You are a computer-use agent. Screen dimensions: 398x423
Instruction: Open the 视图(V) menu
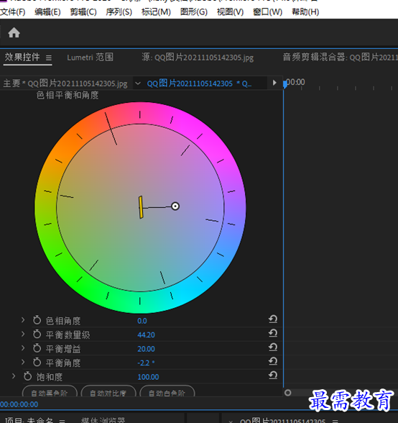click(230, 12)
